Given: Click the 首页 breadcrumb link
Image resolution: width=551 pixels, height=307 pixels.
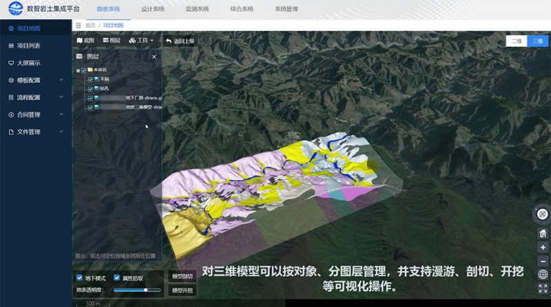Looking at the screenshot, I should click(x=90, y=26).
